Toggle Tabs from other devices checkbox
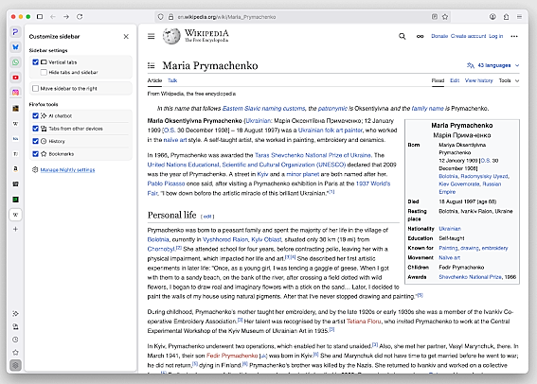Screen dimensions: 537x384 [x=35, y=129]
